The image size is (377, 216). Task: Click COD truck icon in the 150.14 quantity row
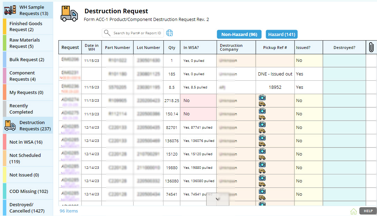point(262,117)
